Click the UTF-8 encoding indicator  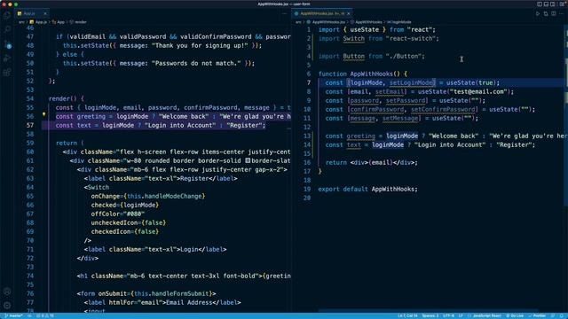[448, 315]
